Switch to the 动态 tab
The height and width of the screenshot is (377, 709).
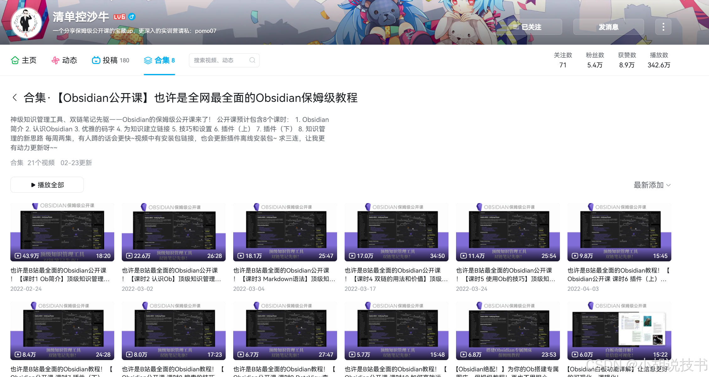(x=64, y=60)
